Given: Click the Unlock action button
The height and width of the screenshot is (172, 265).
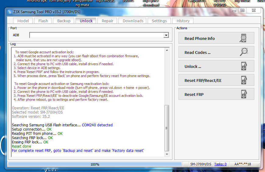Looking at the screenshot, I should 216,66.
